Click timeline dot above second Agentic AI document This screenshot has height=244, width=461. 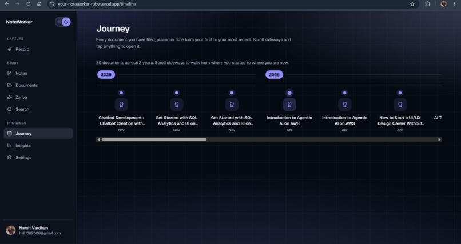(344, 93)
